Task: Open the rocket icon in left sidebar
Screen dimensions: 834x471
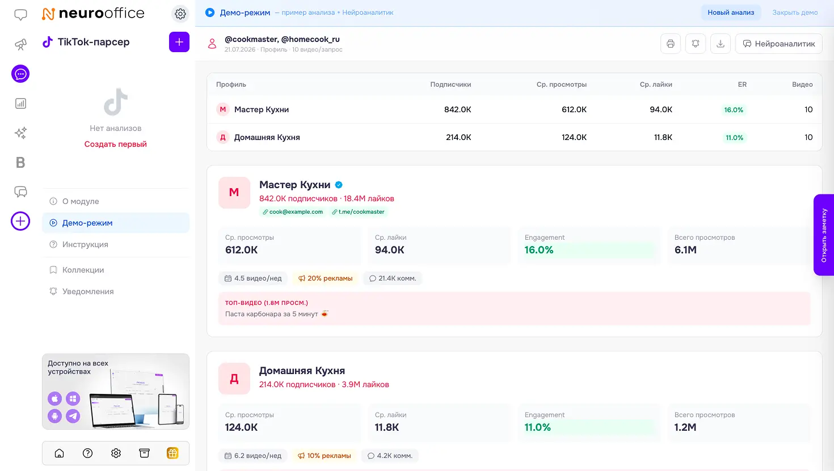Action: coord(20,44)
